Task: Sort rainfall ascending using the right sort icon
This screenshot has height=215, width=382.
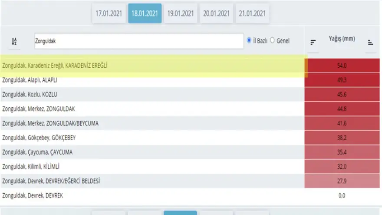Action: point(370,42)
